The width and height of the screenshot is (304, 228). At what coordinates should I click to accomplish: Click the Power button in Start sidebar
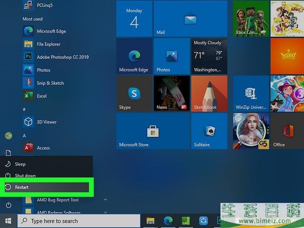point(8,205)
